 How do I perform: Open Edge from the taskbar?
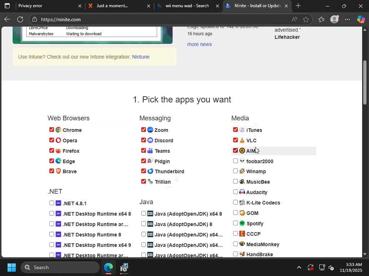[108, 267]
